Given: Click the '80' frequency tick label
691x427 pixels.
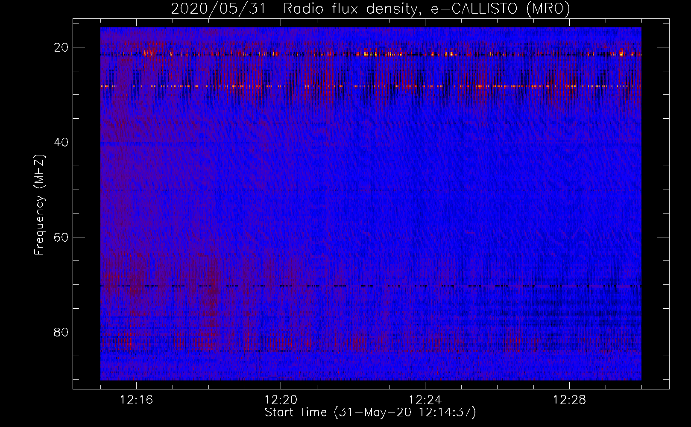Looking at the screenshot, I should 61,332.
